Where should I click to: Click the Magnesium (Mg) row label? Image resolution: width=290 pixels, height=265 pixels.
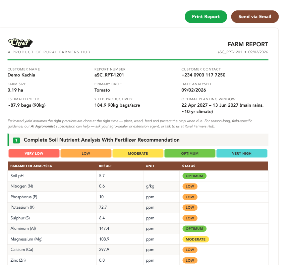click(26, 239)
